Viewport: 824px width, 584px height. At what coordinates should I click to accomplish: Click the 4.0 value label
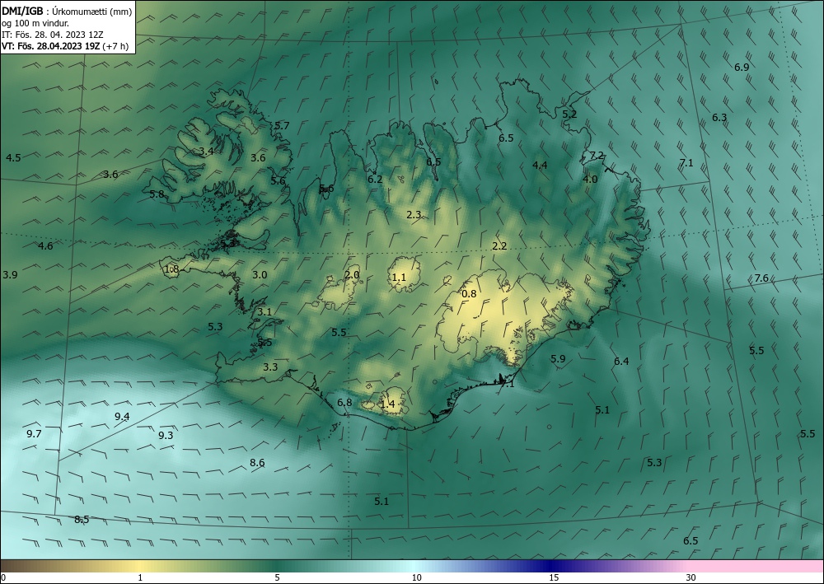(x=590, y=179)
